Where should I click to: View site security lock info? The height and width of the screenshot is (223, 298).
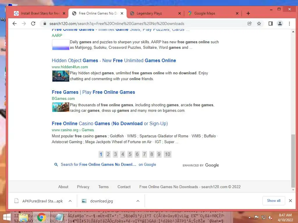tap(45, 24)
